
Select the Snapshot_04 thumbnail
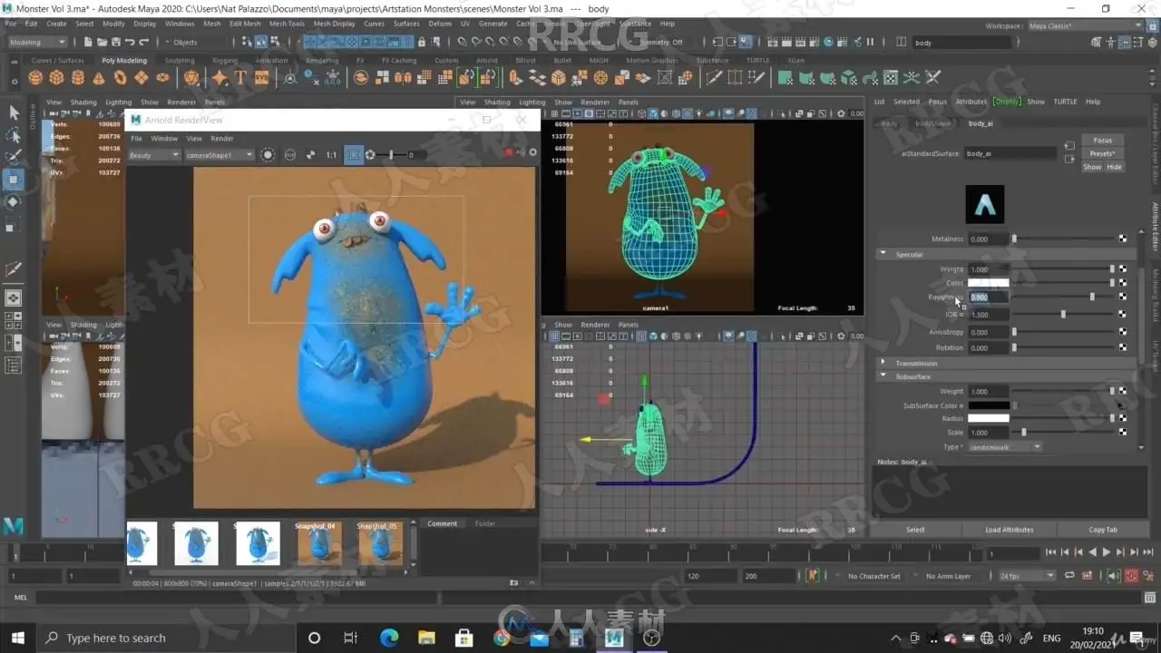click(x=319, y=543)
